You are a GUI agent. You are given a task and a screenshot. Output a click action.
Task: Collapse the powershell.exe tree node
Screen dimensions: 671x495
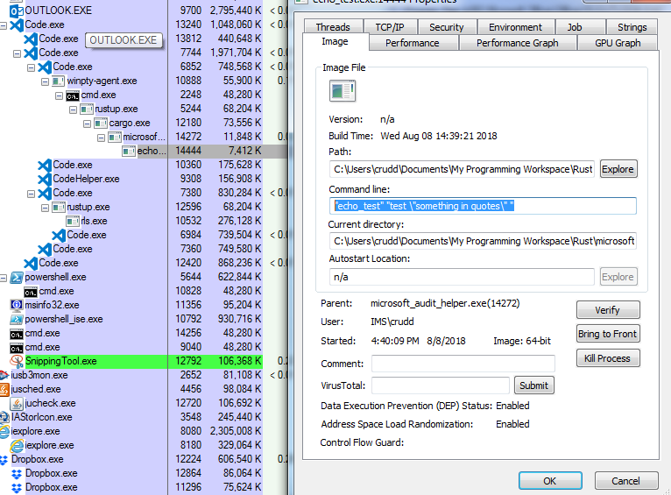tap(3, 278)
